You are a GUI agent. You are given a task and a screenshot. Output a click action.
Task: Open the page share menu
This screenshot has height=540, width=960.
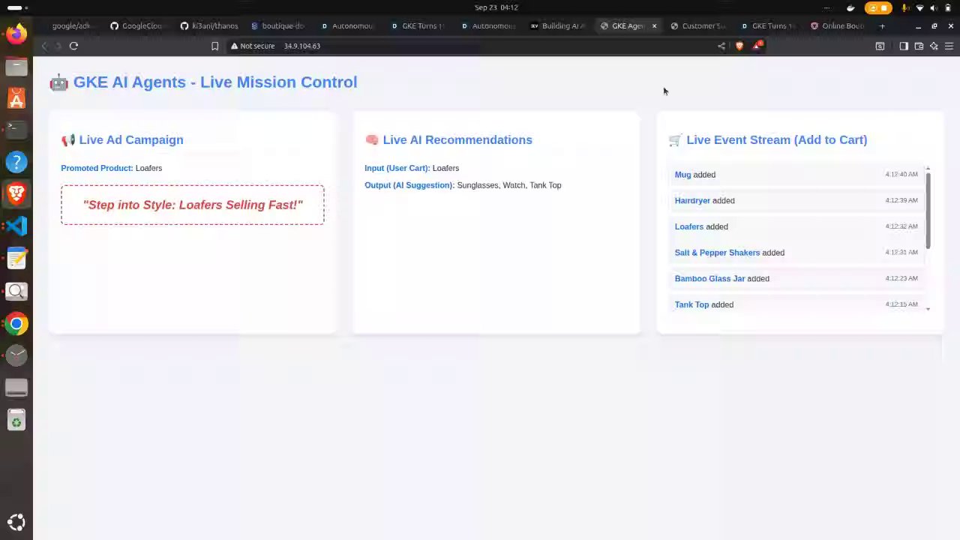721,46
